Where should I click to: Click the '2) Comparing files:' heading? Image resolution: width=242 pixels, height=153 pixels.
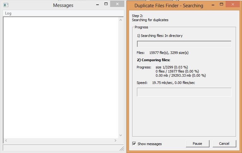[x=153, y=60]
